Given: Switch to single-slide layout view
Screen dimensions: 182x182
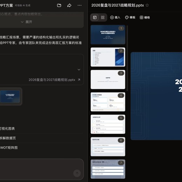Looking at the screenshot, I should coord(95,17).
